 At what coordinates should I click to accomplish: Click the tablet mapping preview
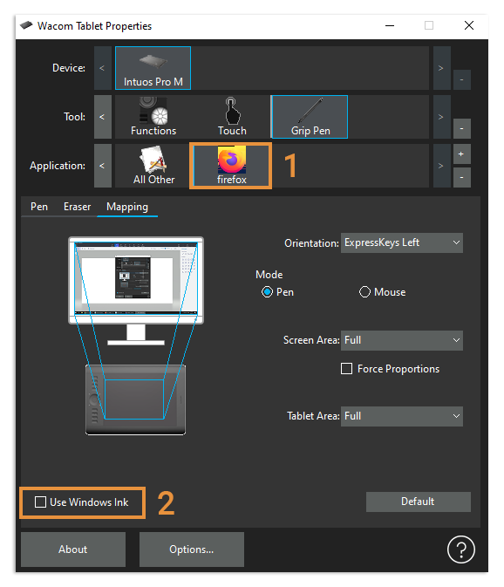click(135, 399)
